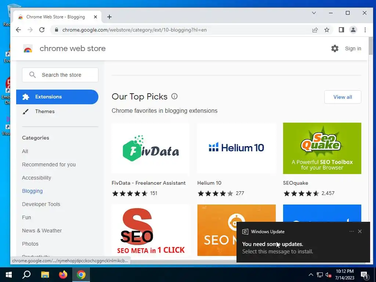Choose the Fun category

tap(26, 217)
